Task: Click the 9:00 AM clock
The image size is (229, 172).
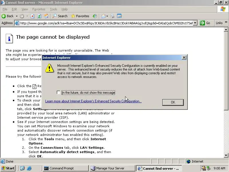Action: (219, 168)
